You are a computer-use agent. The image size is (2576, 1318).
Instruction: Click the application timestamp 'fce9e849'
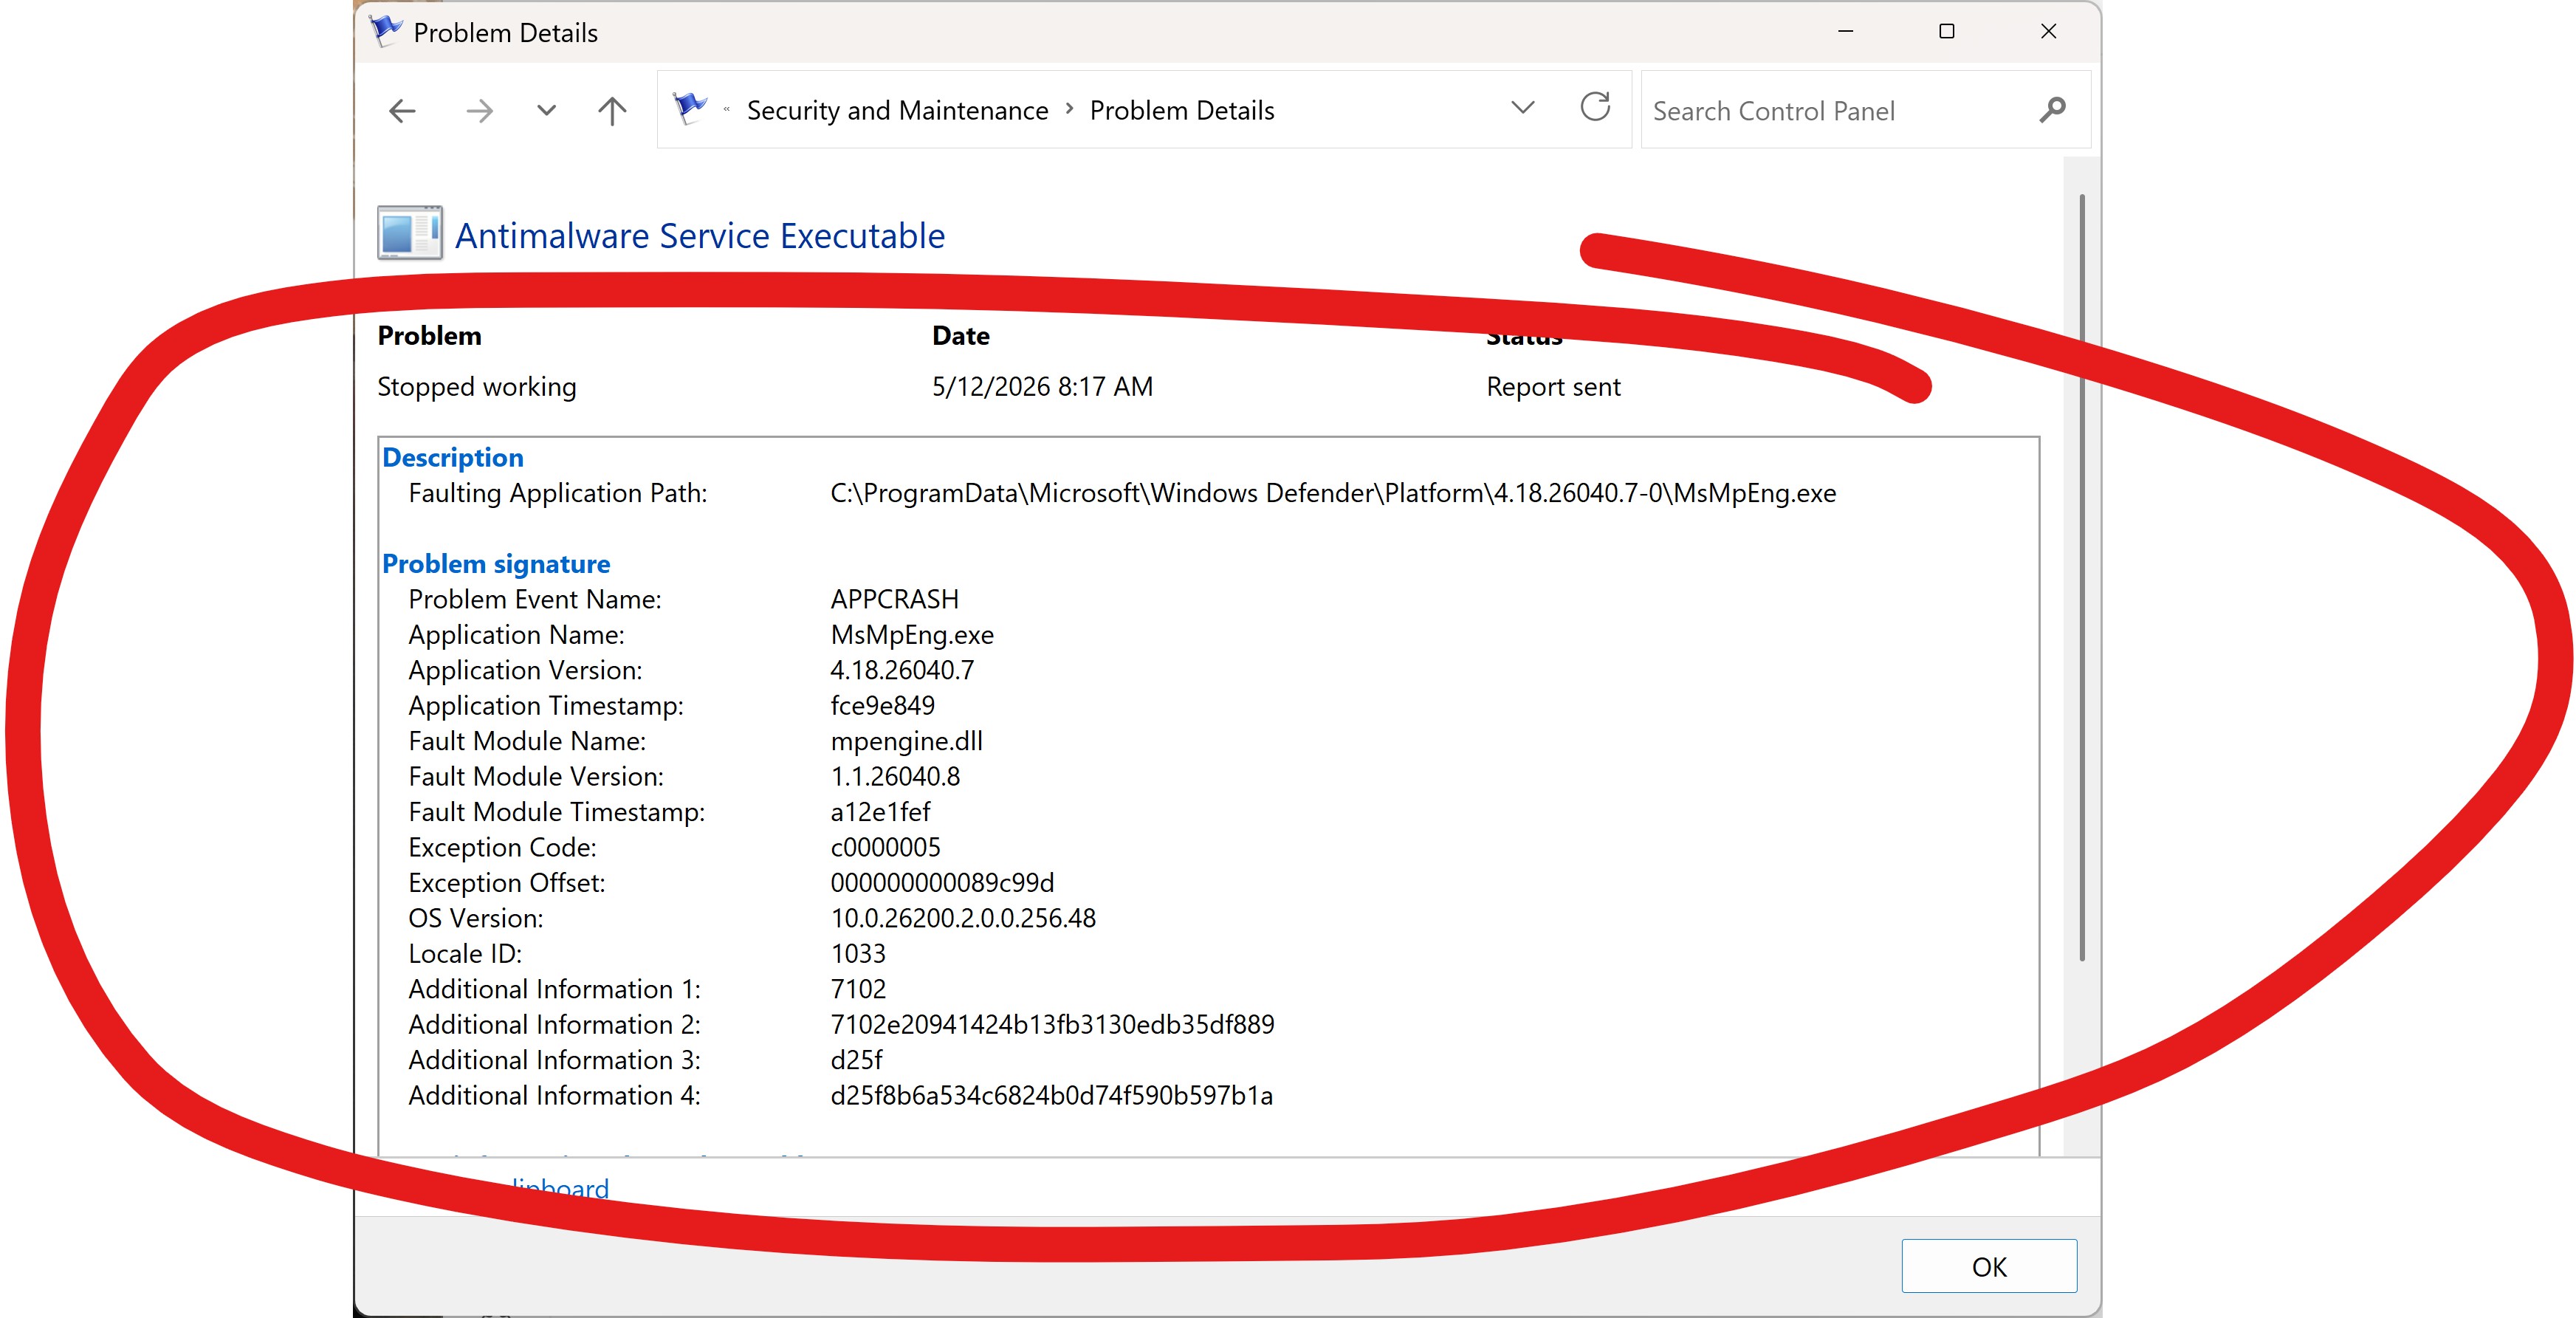882,706
